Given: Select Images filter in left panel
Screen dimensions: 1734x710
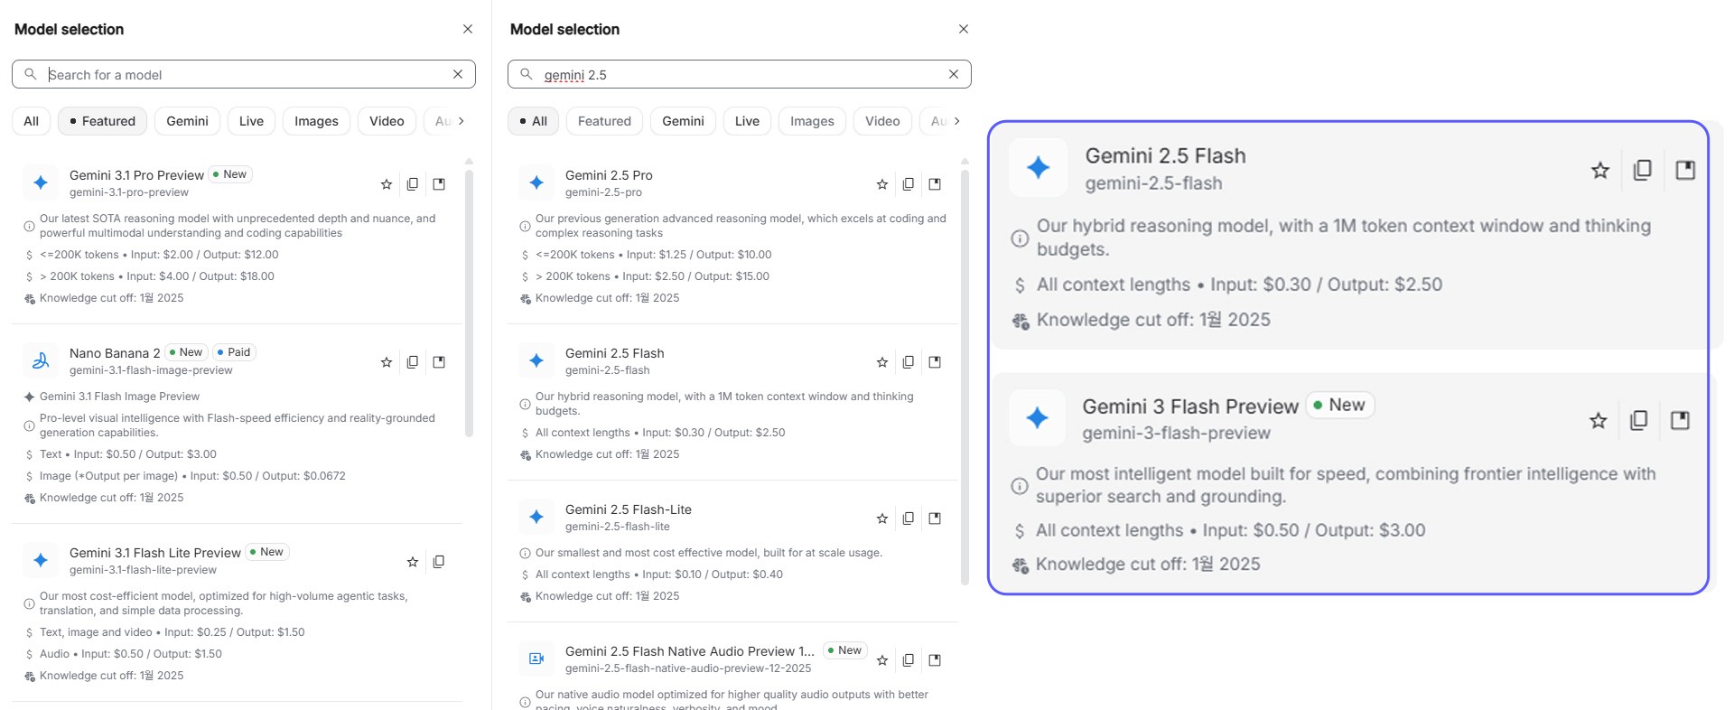Looking at the screenshot, I should pyautogui.click(x=316, y=121).
